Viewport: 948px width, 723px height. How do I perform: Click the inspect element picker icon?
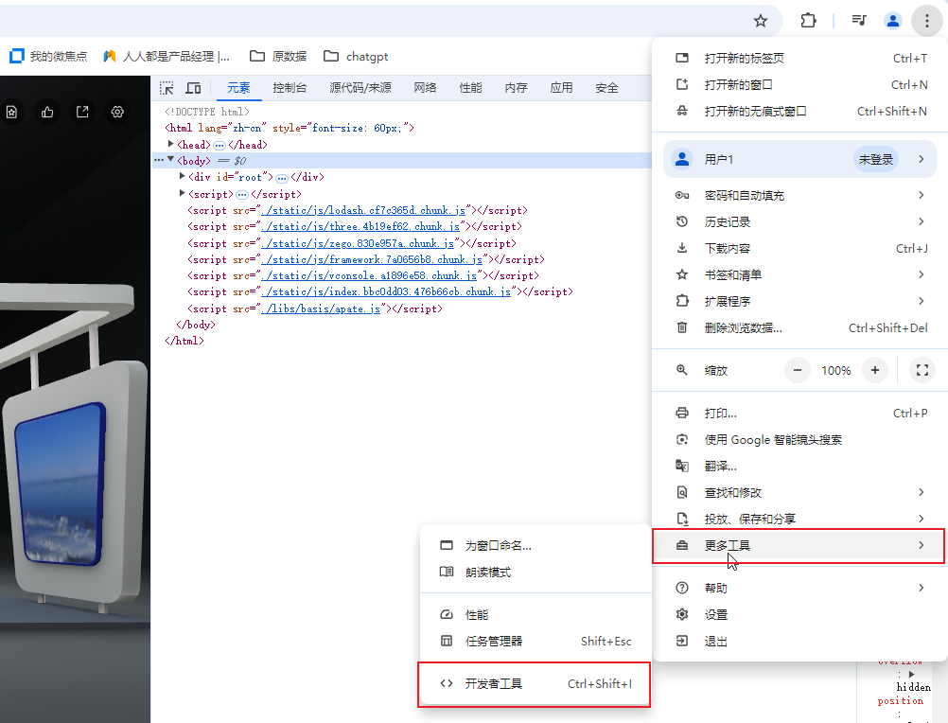point(167,88)
